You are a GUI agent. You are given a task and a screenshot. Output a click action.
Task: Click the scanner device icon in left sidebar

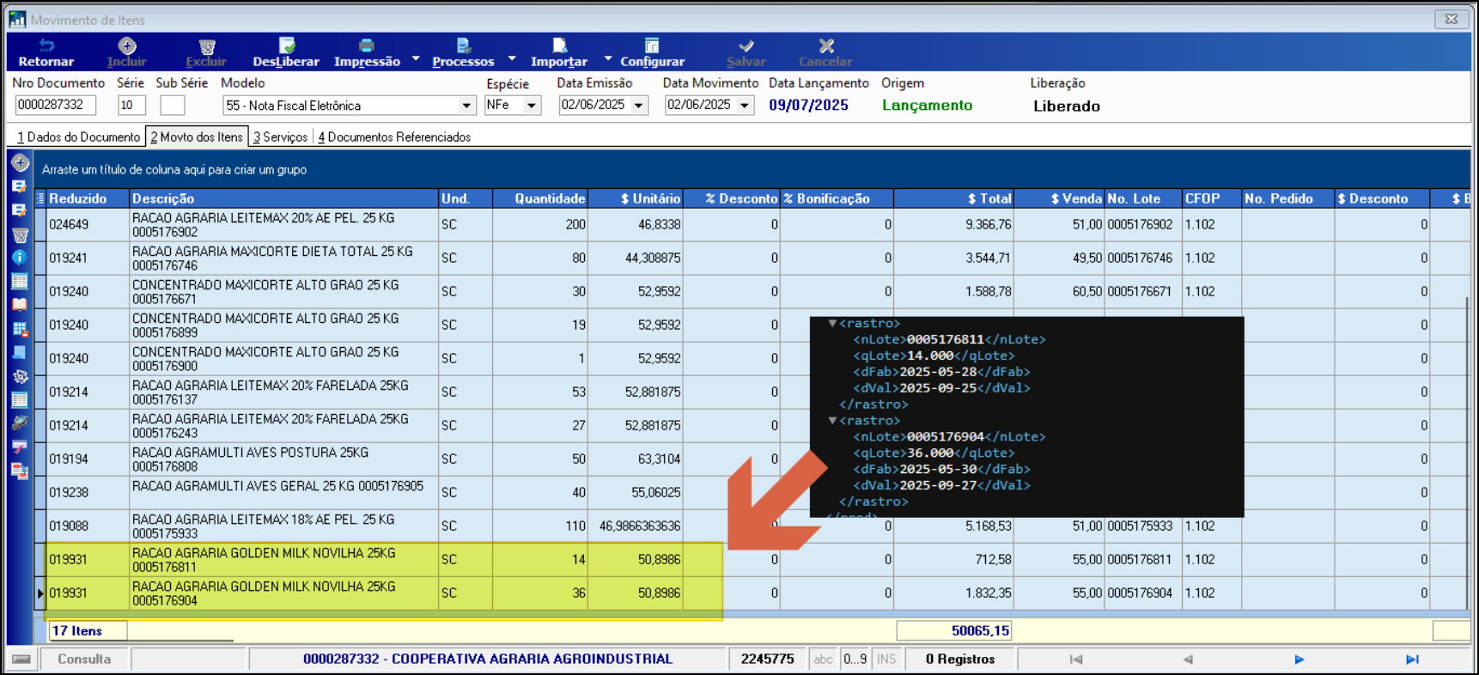pyautogui.click(x=21, y=423)
